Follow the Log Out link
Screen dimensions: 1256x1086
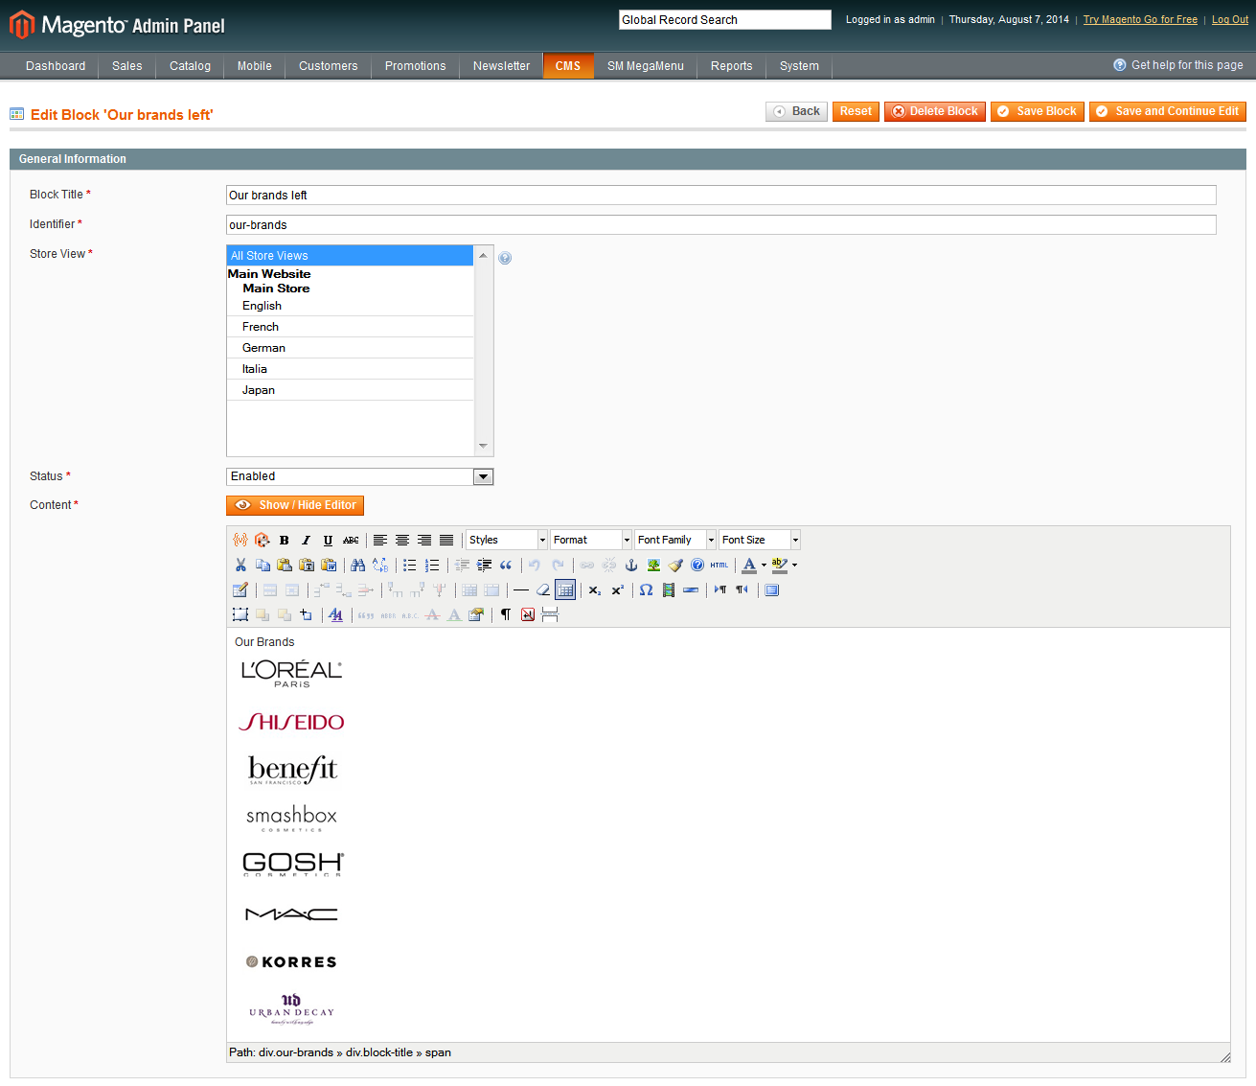[x=1230, y=19]
